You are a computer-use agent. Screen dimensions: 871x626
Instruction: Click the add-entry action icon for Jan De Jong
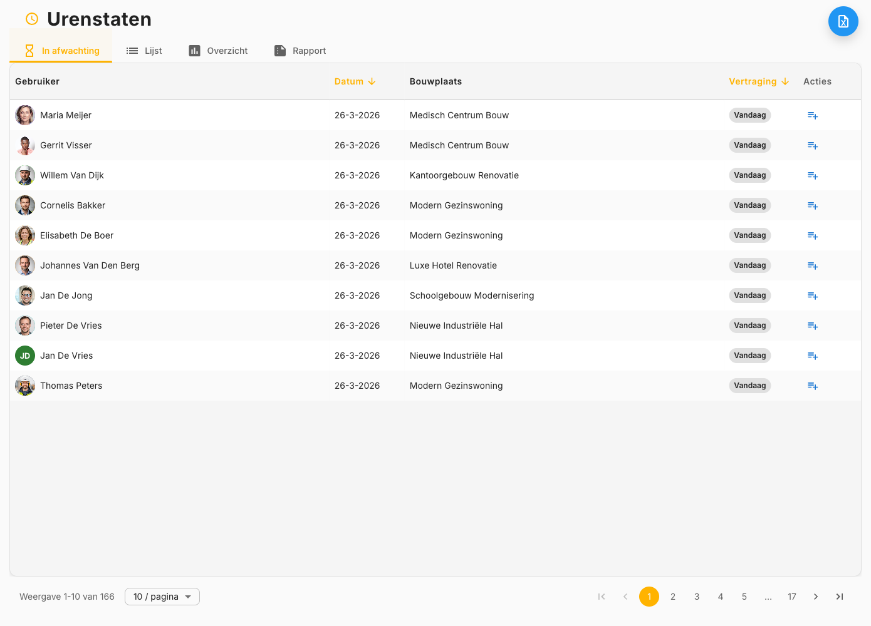click(813, 295)
